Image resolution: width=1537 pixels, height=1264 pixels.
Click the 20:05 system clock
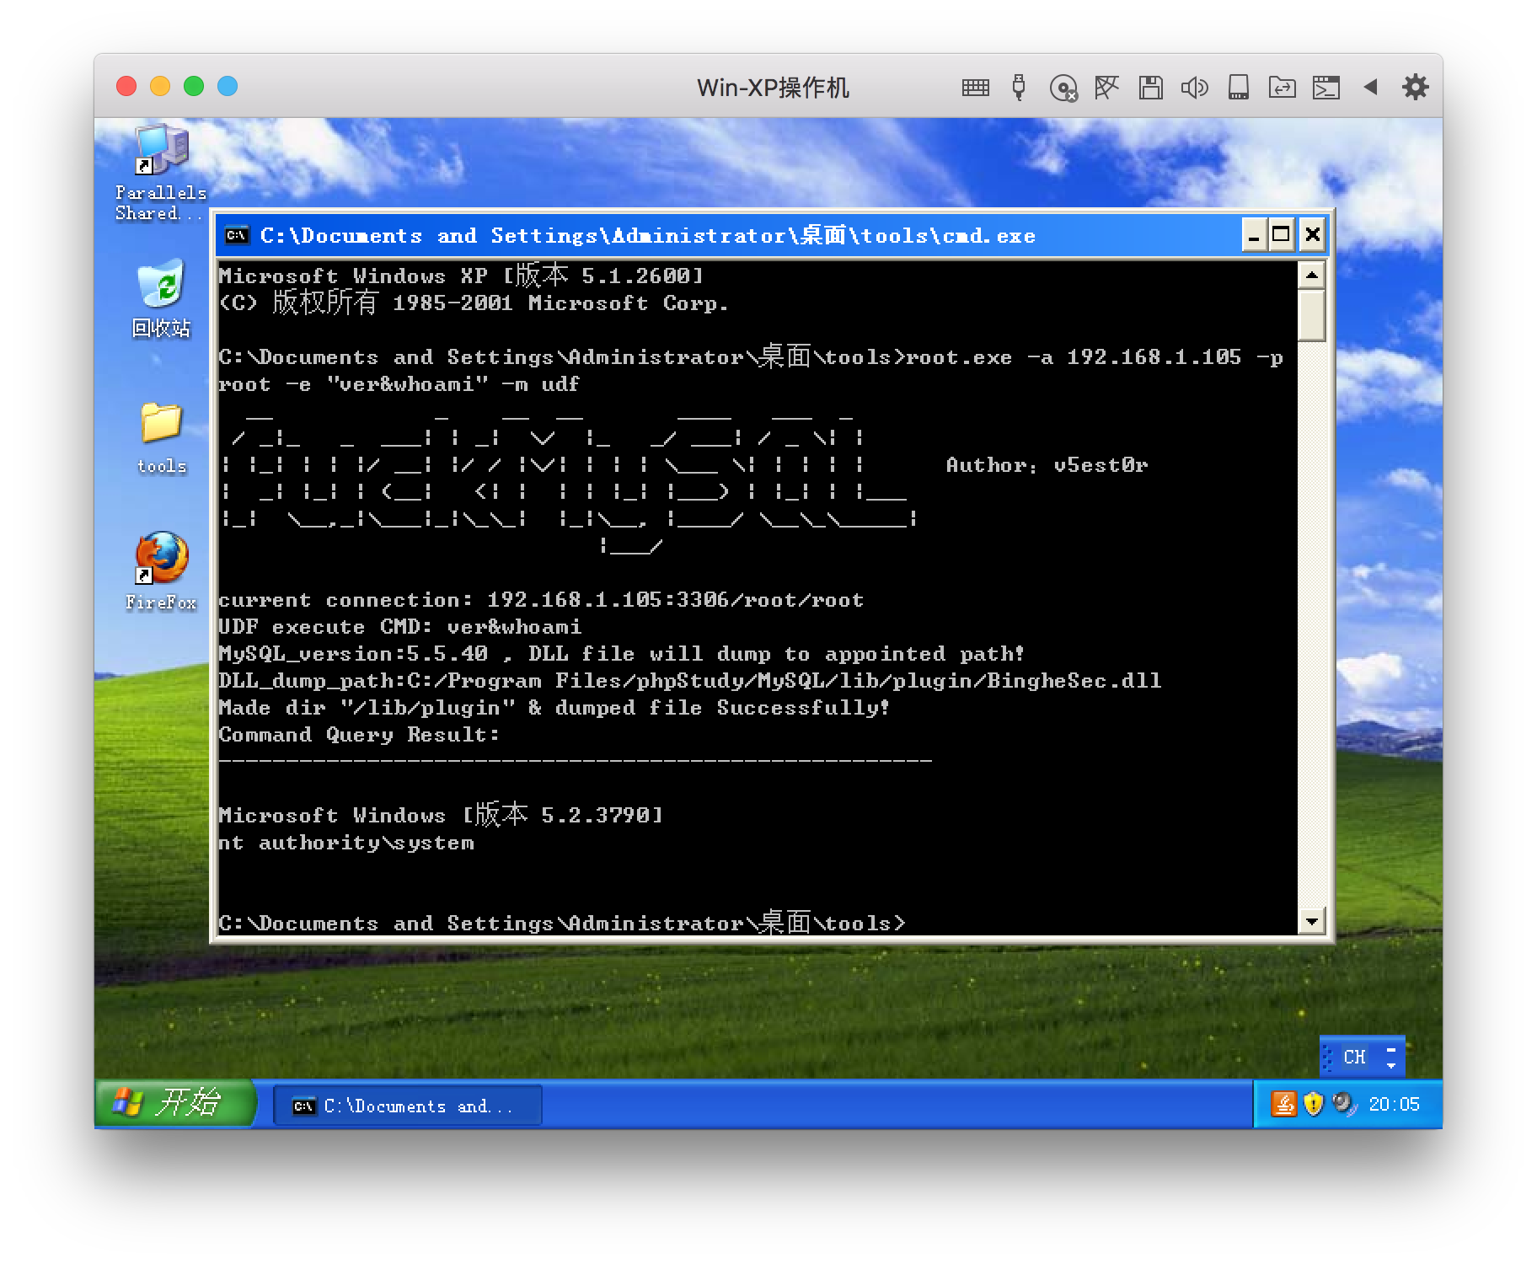click(1394, 1104)
